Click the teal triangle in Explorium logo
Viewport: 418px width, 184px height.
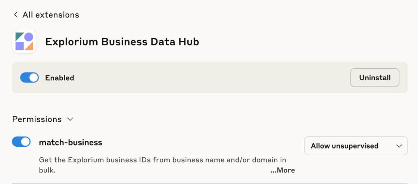click(19, 37)
